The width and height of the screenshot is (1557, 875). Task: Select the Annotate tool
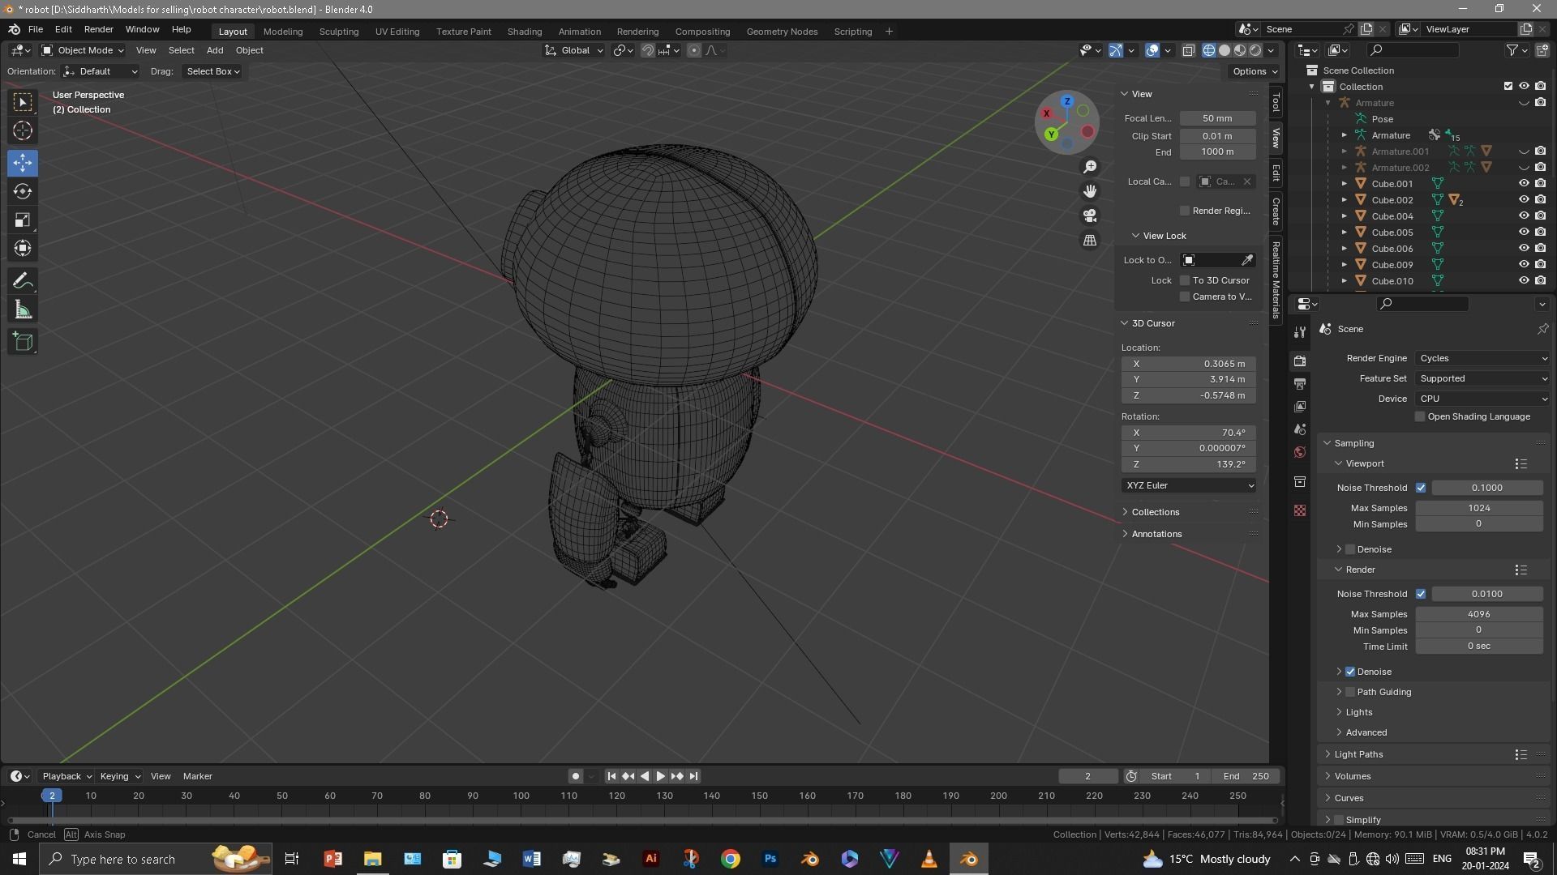pyautogui.click(x=23, y=281)
